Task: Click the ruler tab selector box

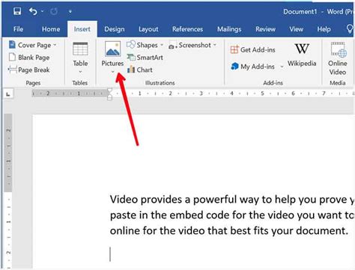Action: click(8, 94)
